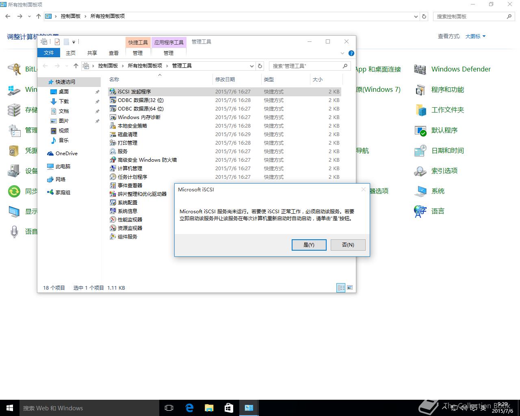Open quick access toolbar customize dropdown
Screen dimensions: 520x416
pyautogui.click(x=74, y=42)
